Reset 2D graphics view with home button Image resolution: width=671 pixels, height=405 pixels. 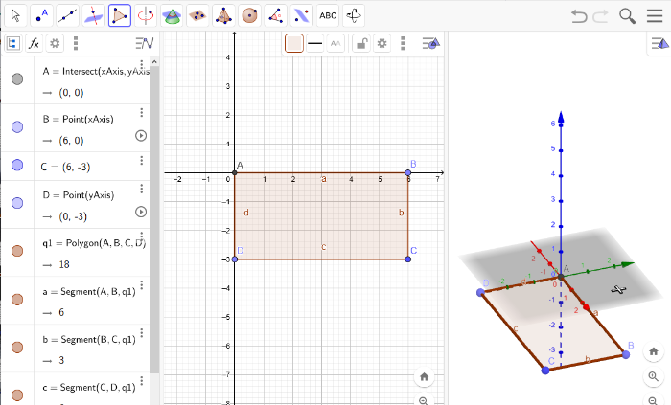click(424, 377)
